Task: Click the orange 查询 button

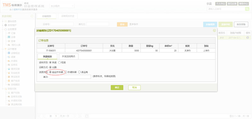Action: [x=122, y=24]
